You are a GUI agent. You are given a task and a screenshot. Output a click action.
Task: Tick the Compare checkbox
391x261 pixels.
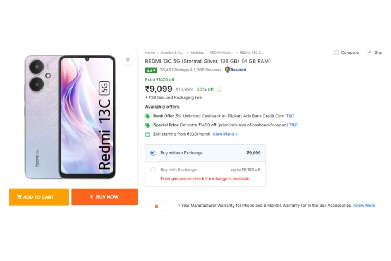pyautogui.click(x=336, y=53)
